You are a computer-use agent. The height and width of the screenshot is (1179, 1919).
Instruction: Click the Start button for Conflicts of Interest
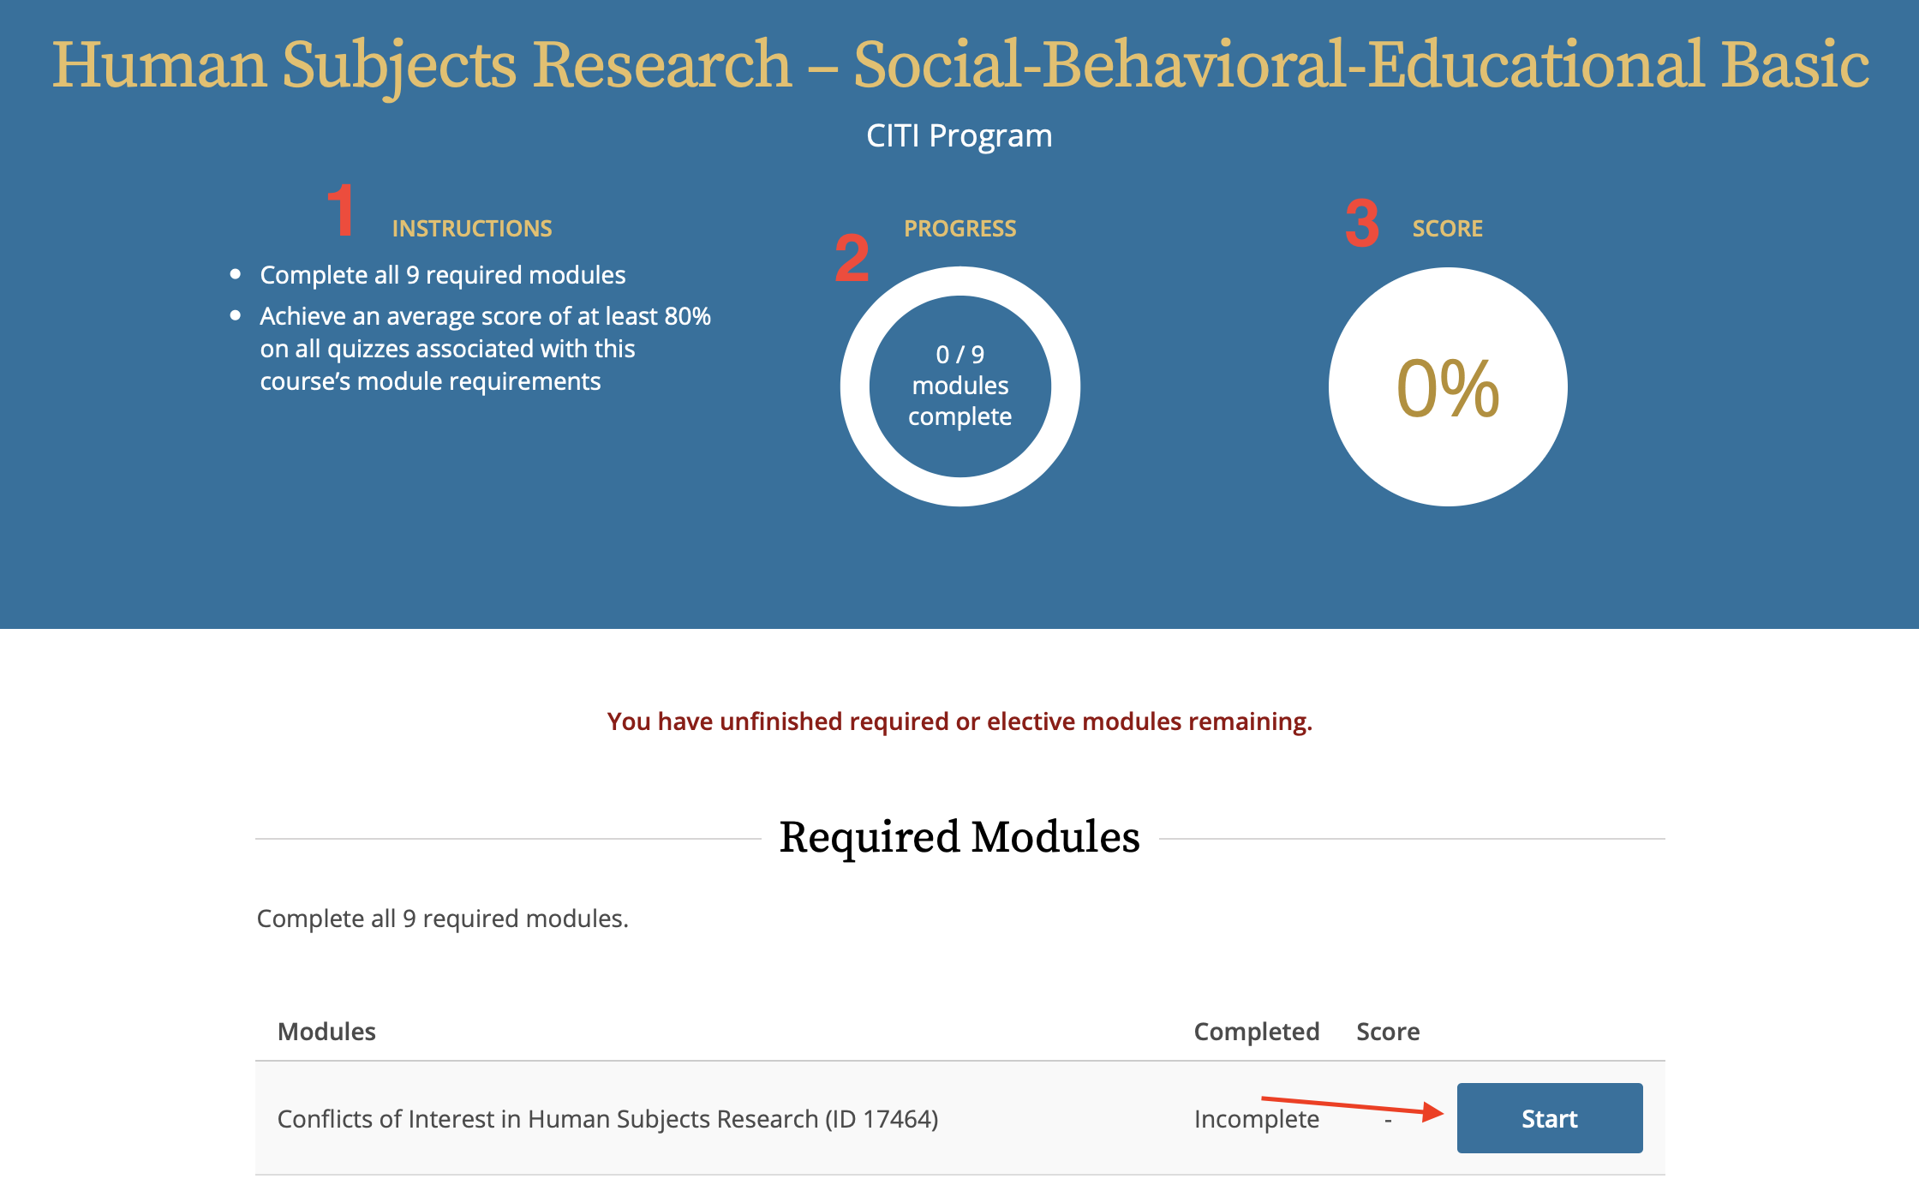click(1549, 1118)
